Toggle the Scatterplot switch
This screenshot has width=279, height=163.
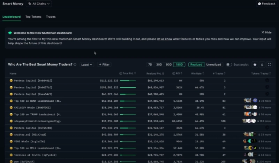[229, 64]
